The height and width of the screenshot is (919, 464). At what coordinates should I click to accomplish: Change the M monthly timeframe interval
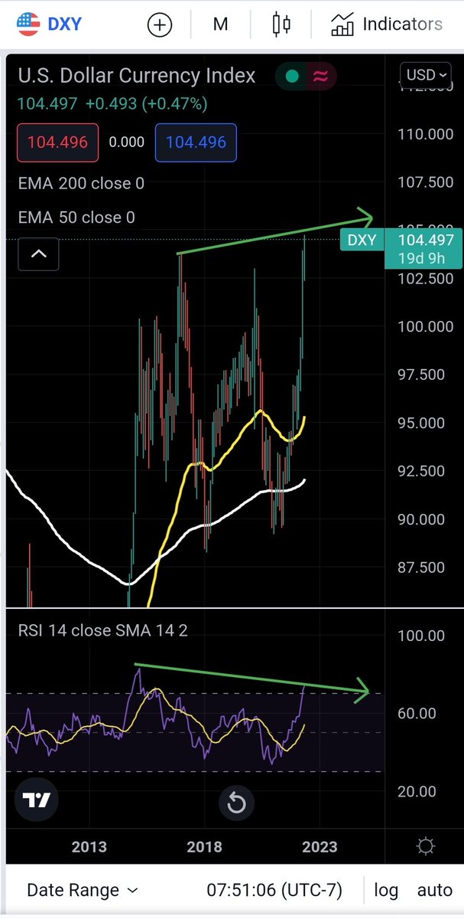coord(220,25)
